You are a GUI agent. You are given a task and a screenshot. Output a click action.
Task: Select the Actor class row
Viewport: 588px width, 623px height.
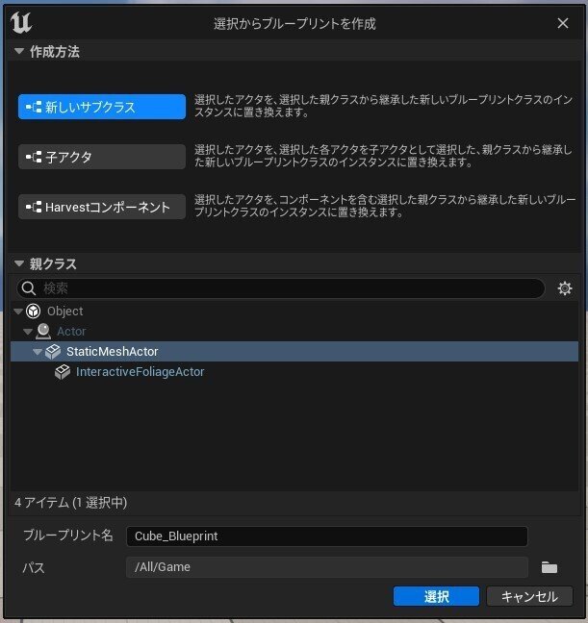click(294, 332)
